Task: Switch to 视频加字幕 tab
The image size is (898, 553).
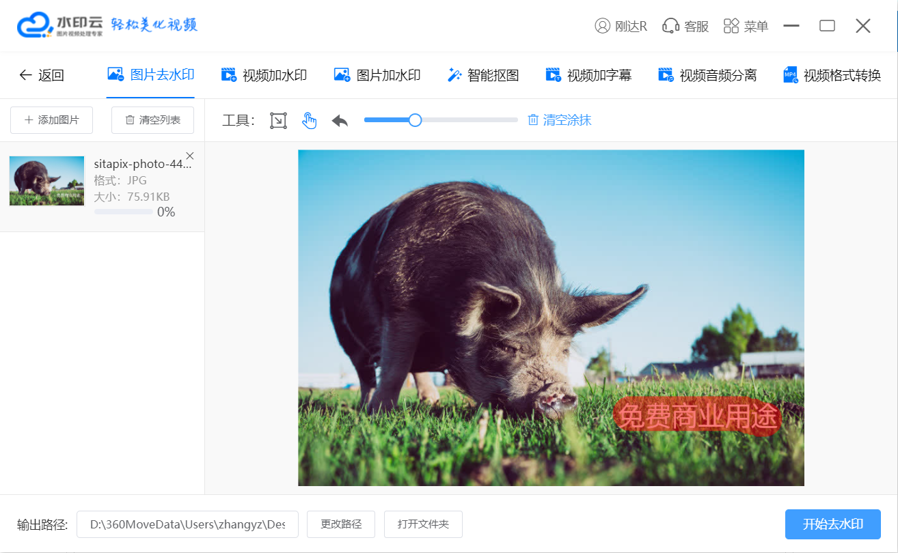Action: [588, 75]
